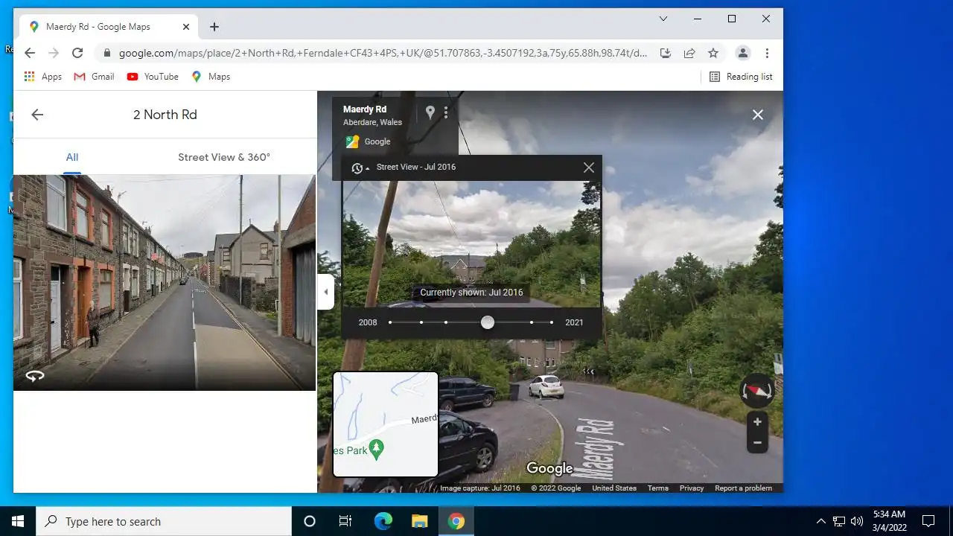This screenshot has width=953, height=536.
Task: Open the Terms link
Action: [x=658, y=488]
